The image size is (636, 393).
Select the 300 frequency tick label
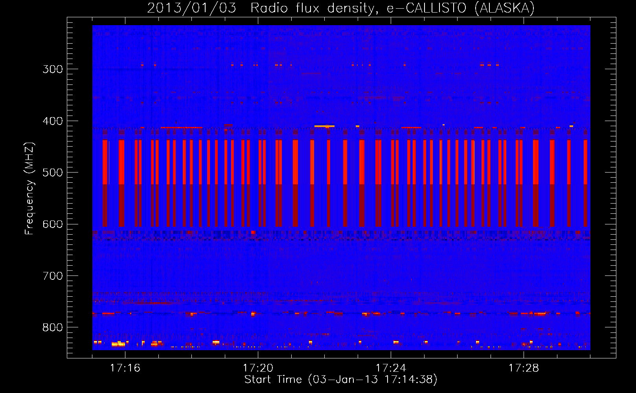pos(53,69)
